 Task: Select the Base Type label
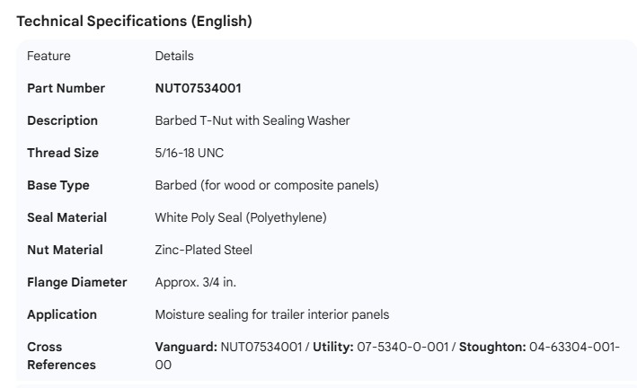pos(58,185)
